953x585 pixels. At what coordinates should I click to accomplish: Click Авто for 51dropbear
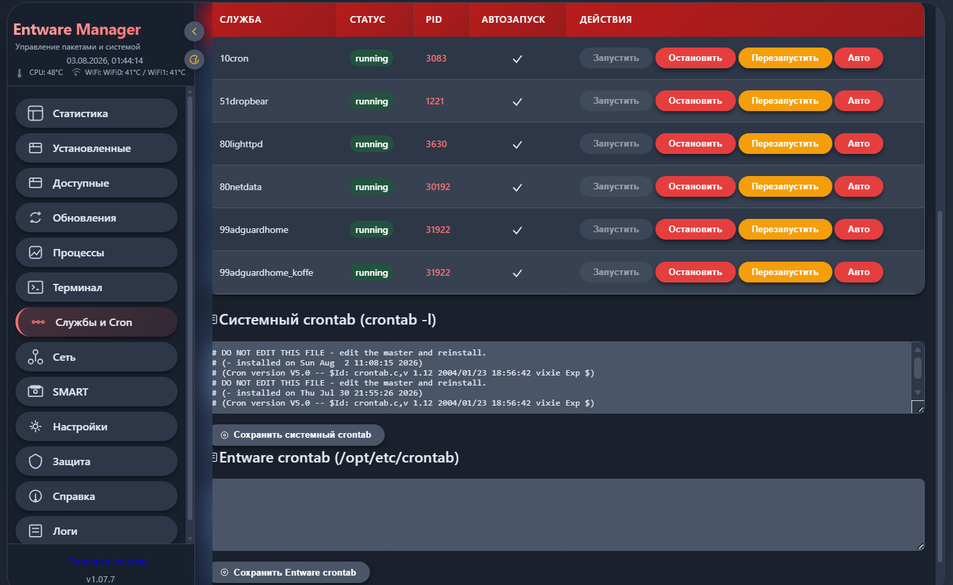[x=859, y=101]
